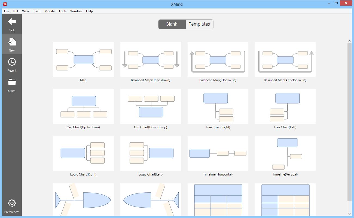Choose the Map blank structure thumbnail
The width and height of the screenshot is (354, 218).
pos(83,59)
